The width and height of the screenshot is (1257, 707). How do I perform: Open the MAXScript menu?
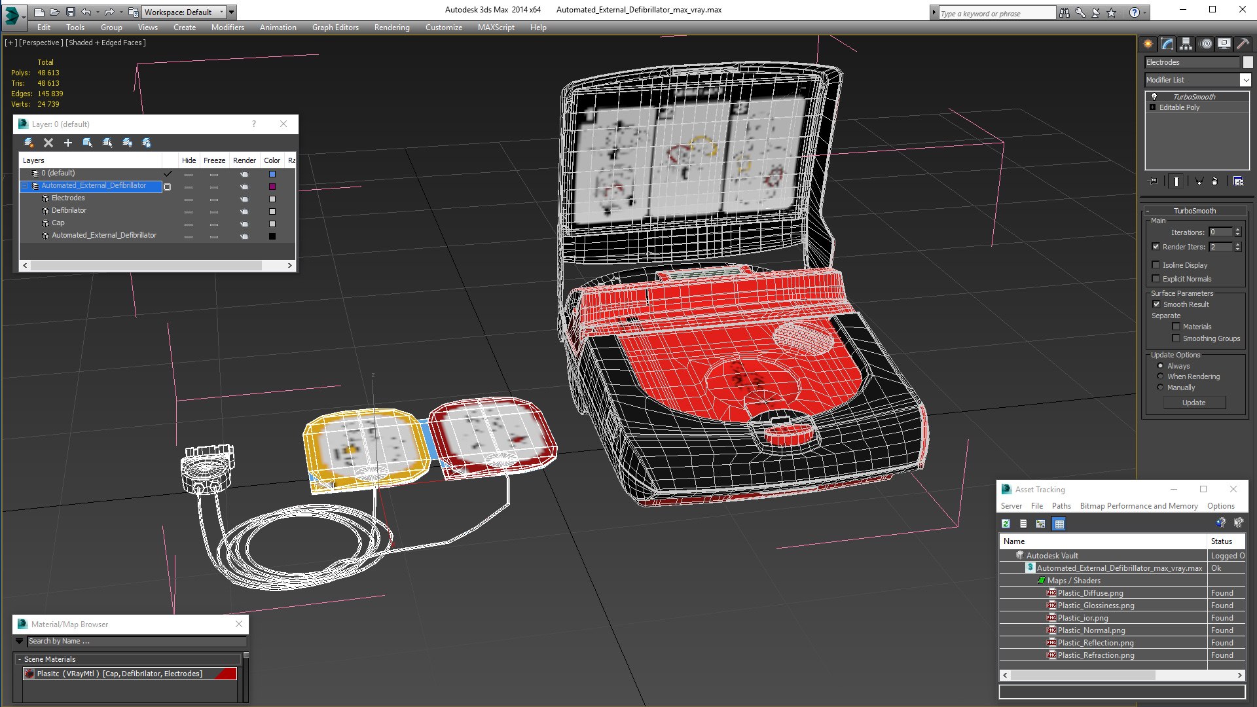tap(496, 27)
